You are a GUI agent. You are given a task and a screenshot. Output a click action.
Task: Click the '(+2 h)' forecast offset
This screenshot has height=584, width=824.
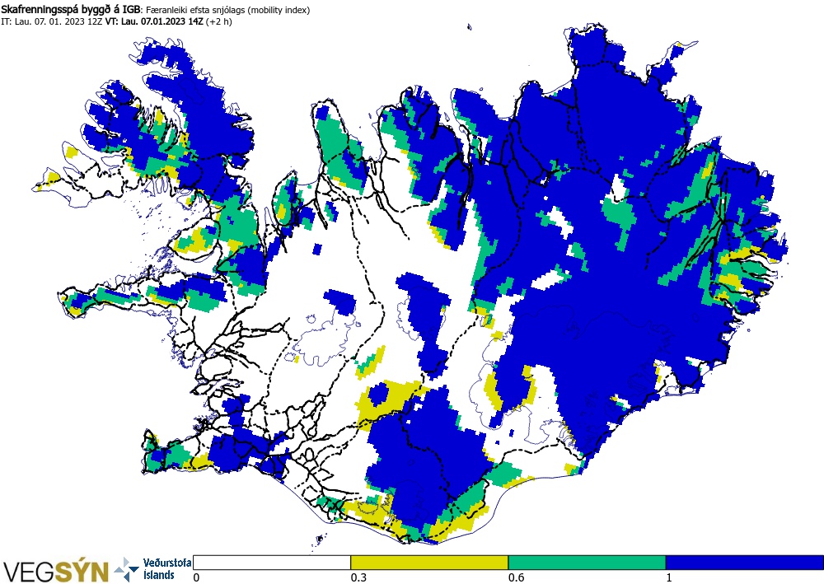(219, 21)
